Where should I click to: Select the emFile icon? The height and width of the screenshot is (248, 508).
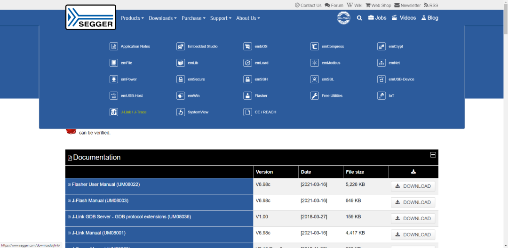(x=114, y=63)
